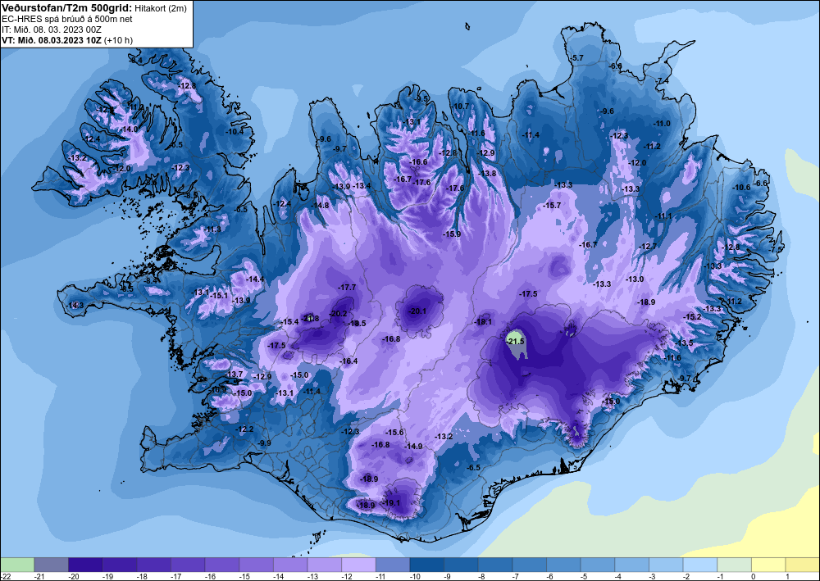The width and height of the screenshot is (820, 581).
Task: Click the darkest purple legend swatch above -20
Action: (85, 565)
